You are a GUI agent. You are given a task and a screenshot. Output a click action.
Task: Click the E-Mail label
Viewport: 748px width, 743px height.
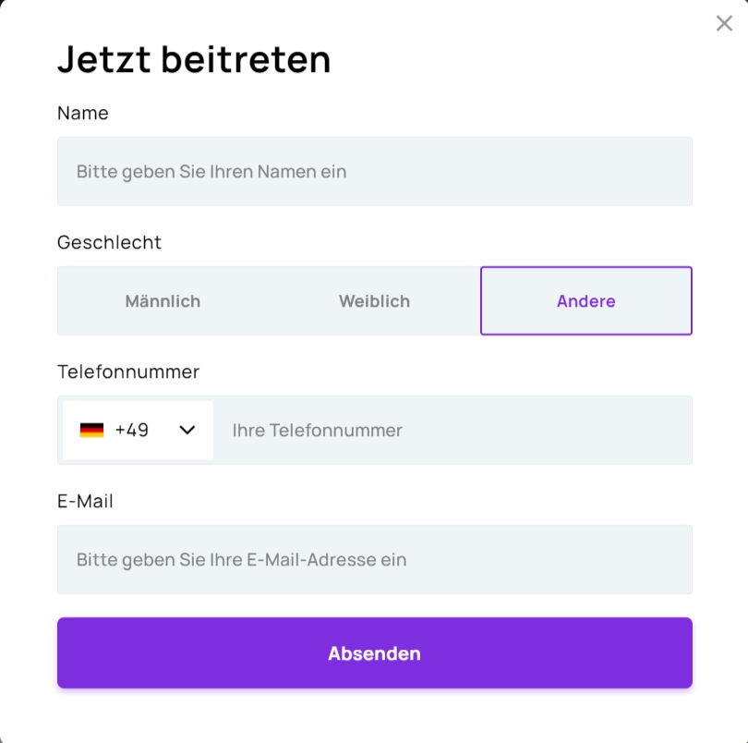pyautogui.click(x=85, y=502)
